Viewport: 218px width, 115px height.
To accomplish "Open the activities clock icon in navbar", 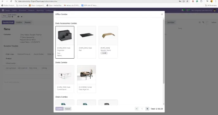I will coord(188,10).
